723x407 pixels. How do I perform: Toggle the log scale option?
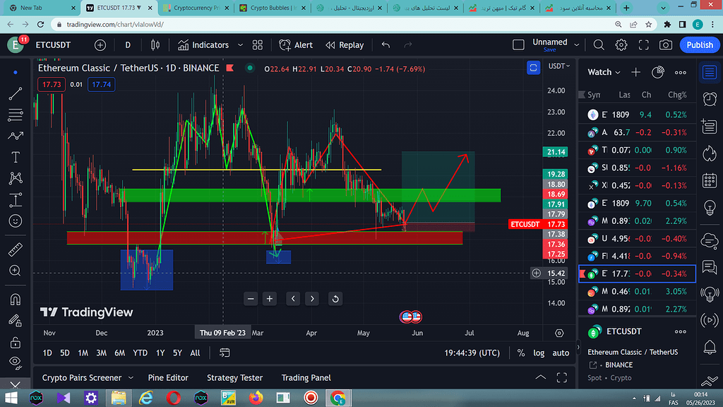[x=539, y=353]
